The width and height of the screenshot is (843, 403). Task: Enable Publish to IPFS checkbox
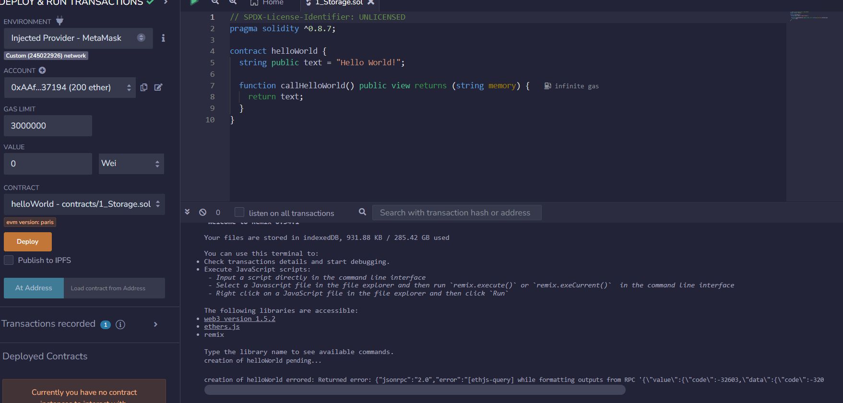coord(9,260)
